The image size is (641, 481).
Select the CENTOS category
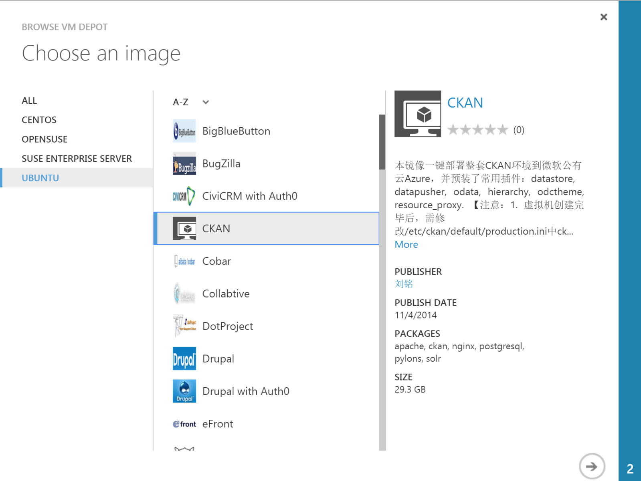(x=39, y=120)
